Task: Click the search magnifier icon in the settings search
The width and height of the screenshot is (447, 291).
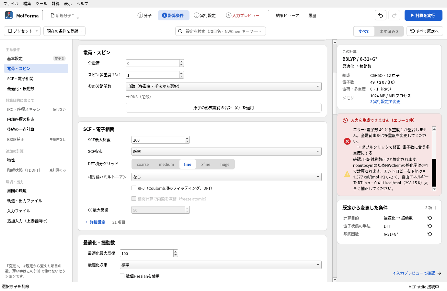Action: [180, 31]
